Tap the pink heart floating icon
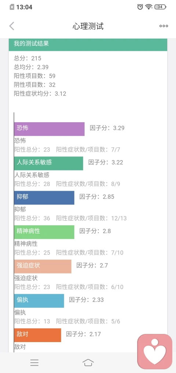This screenshot has height=373, width=176. 155,351
